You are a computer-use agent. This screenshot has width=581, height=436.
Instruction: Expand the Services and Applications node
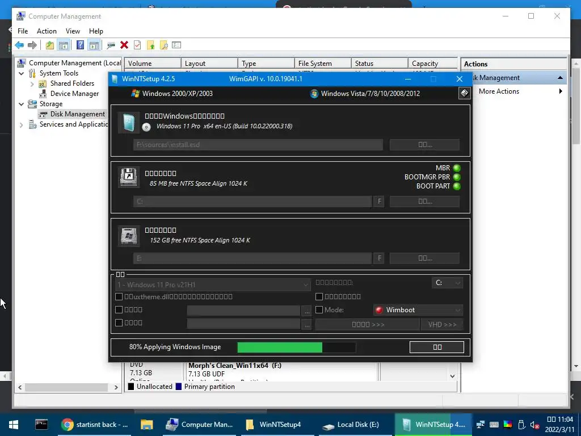pos(22,125)
